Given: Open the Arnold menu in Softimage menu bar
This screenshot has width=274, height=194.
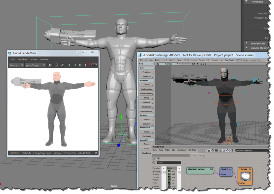Looking at the screenshot, I should [x=165, y=60].
